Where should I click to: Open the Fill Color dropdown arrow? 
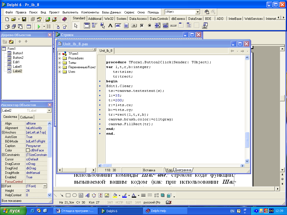119,196
